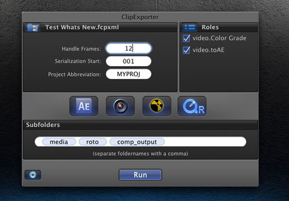Viewport: 289px width, 201px height.
Task: Focus the Handle Frames field
Action: pos(129,49)
